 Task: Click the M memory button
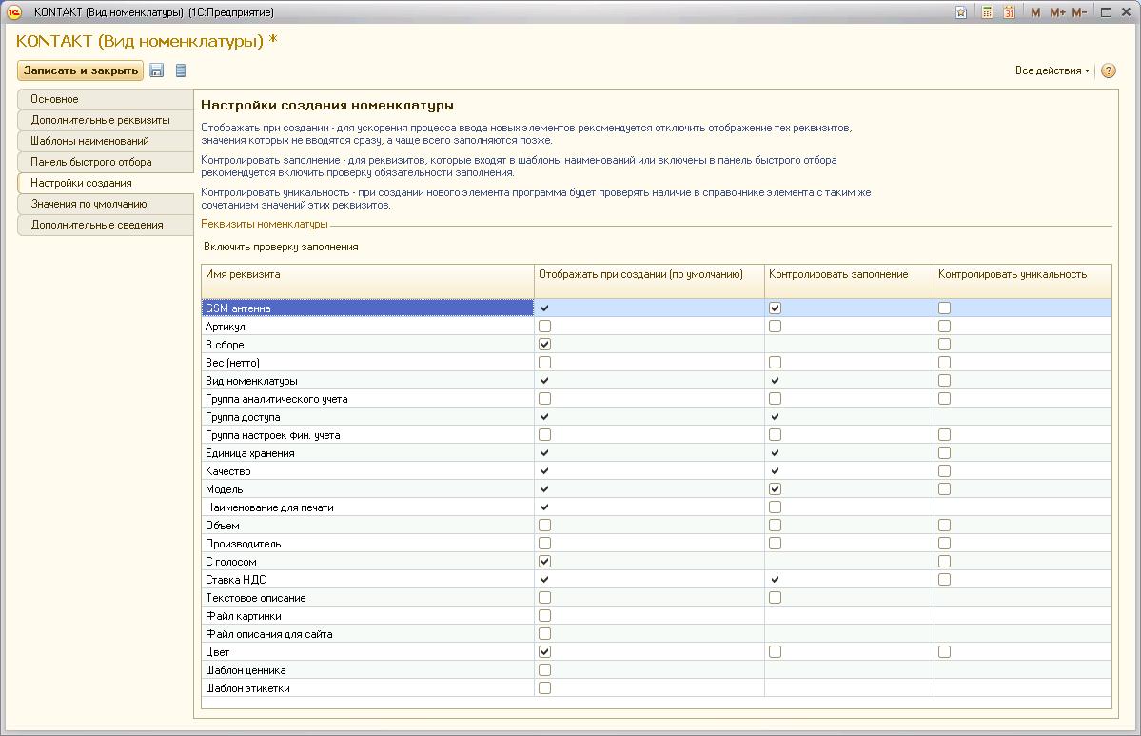tap(1035, 12)
